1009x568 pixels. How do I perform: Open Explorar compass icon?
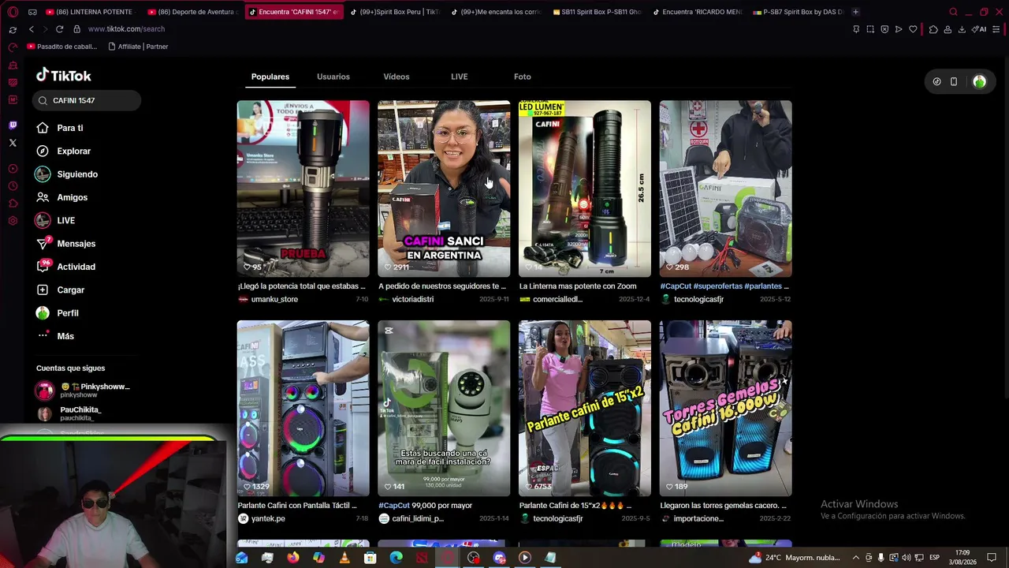43,151
